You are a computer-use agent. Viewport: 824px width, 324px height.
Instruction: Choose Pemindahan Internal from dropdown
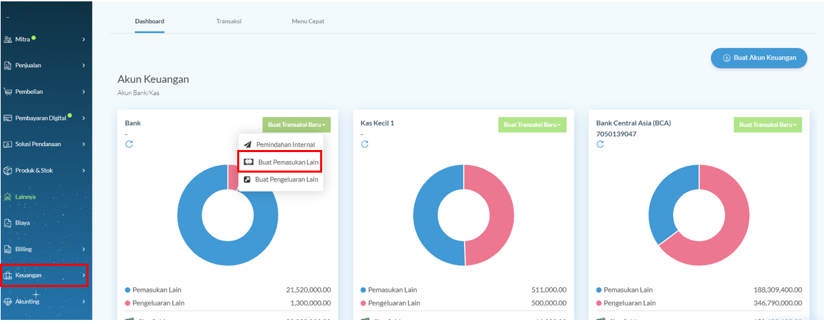click(280, 145)
